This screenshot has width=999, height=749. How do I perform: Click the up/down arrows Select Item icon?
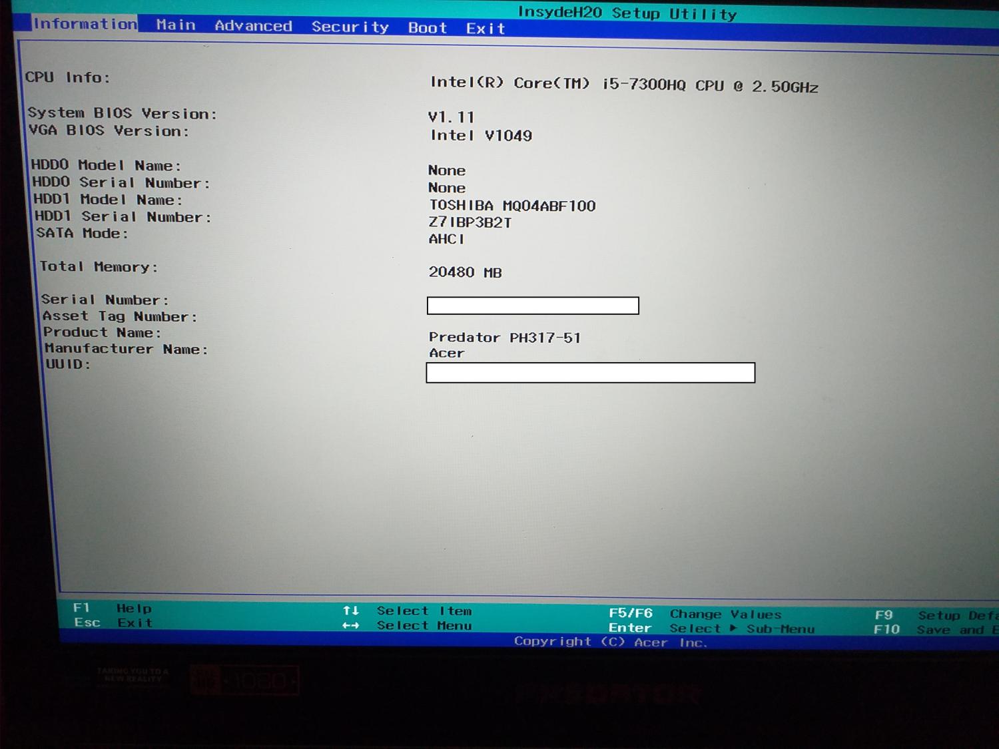click(351, 611)
